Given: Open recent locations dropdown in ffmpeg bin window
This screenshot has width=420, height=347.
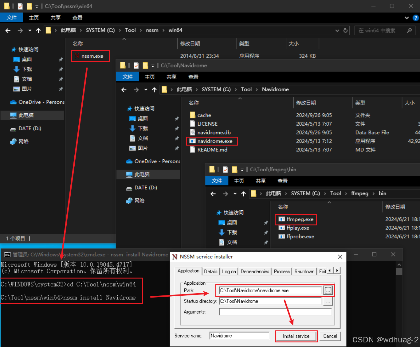Looking at the screenshot, I should pos(235,194).
